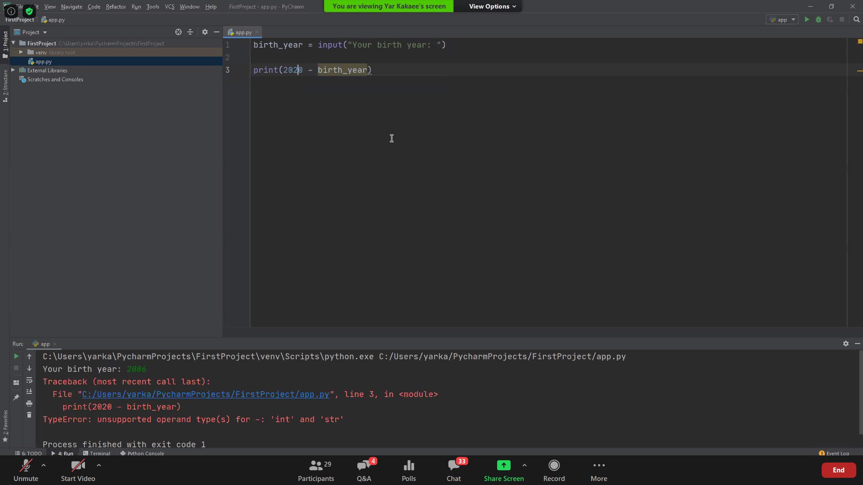Unmute the microphone in Zoom
This screenshot has height=485, width=863.
coord(26,470)
